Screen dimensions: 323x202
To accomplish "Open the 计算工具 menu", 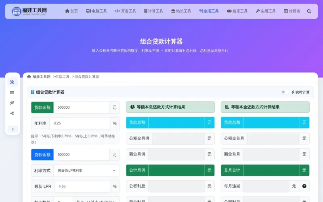I will click(153, 11).
